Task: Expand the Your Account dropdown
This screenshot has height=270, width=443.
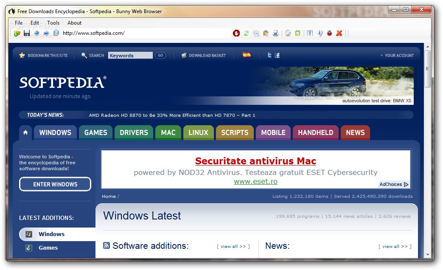Action: 397,56
